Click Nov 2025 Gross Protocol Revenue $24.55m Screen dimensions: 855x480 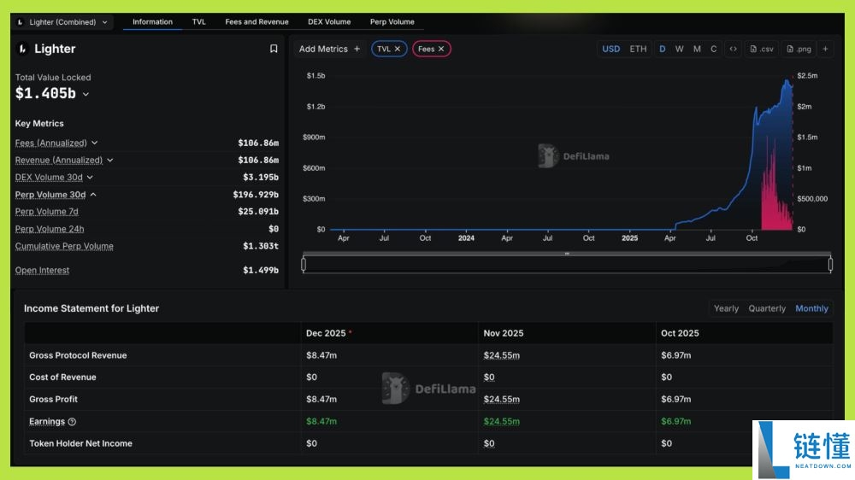coord(501,355)
